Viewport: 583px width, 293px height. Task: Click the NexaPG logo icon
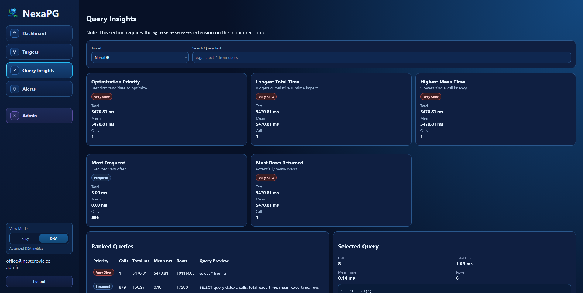[x=13, y=12]
